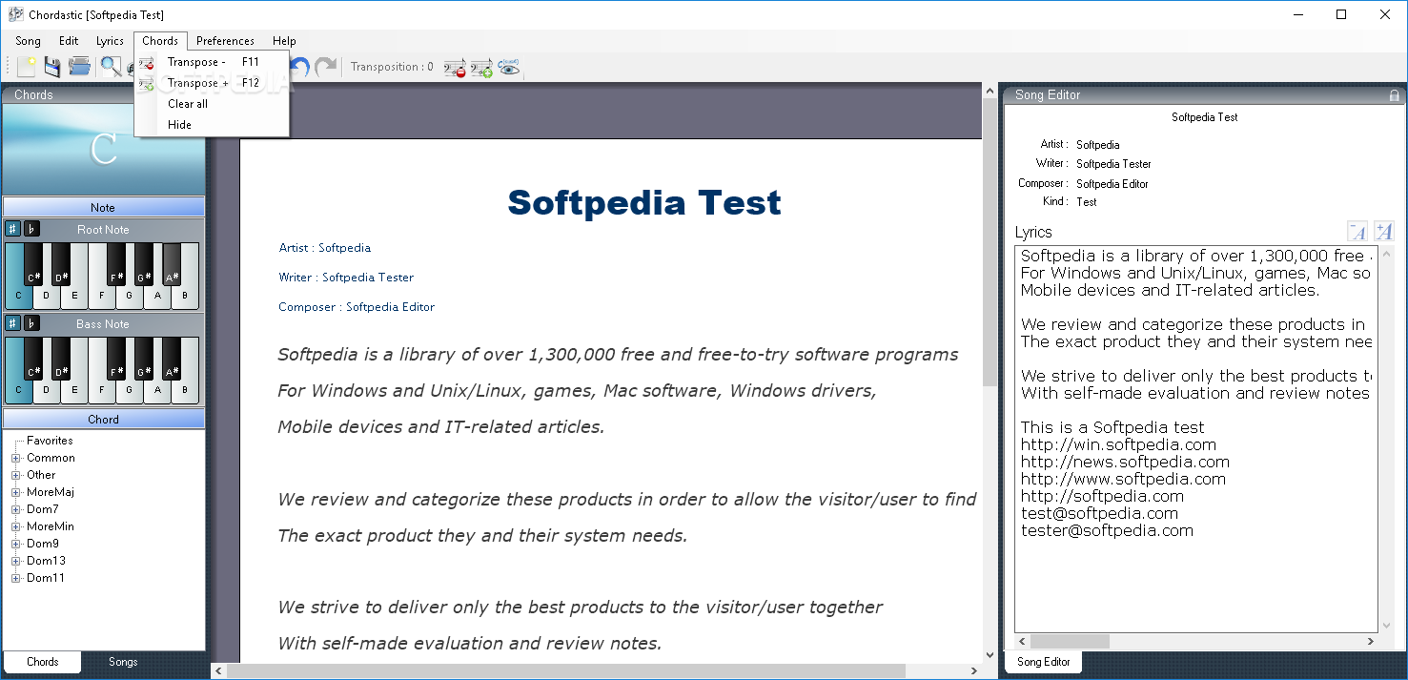
Task: Click the Chord section header button
Action: (103, 419)
